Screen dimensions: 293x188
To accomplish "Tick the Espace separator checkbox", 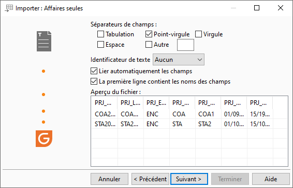I will point(100,45).
